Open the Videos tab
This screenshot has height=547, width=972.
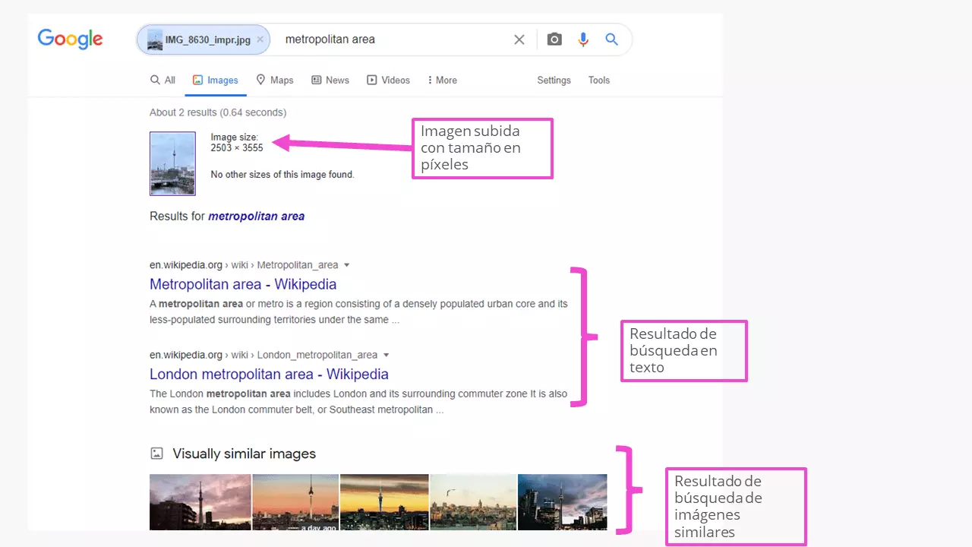[x=388, y=80]
